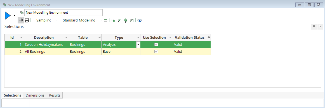This screenshot has width=325, height=108.
Task: Click the Id cell with value 2
Action: point(14,52)
